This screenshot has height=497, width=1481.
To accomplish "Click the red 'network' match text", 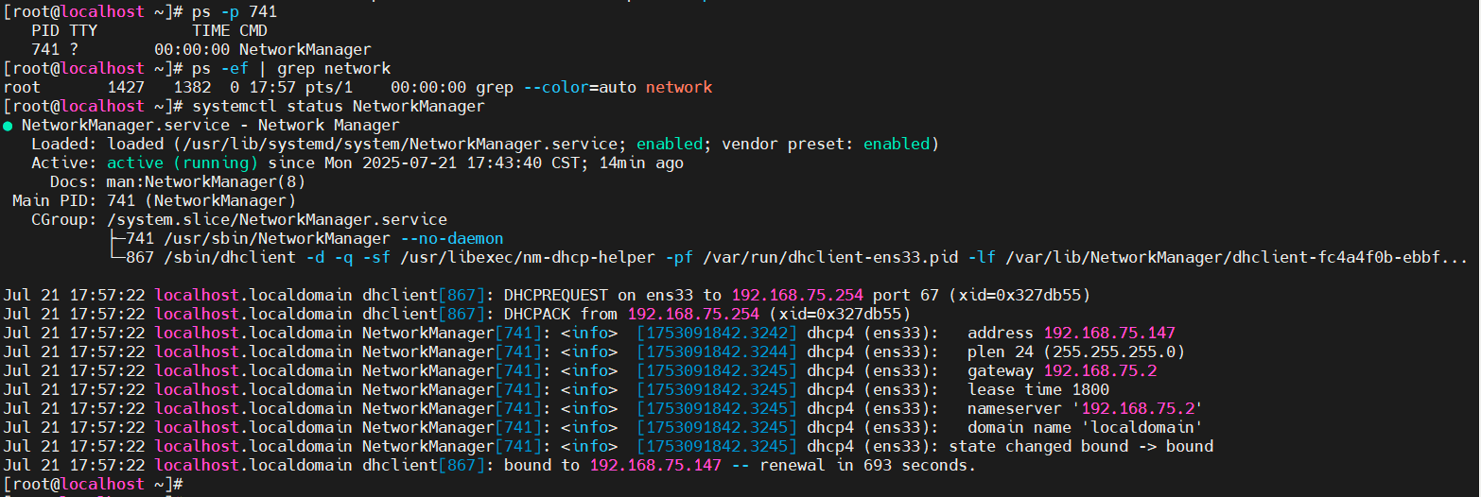I will pos(679,88).
